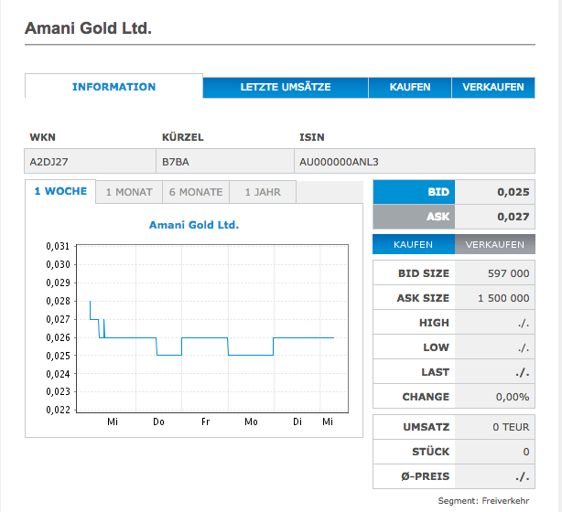Click the Kürzel value B7BA
This screenshot has width=562, height=512.
(175, 162)
